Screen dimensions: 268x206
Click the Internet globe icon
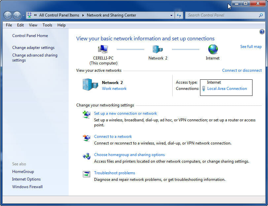(213, 49)
